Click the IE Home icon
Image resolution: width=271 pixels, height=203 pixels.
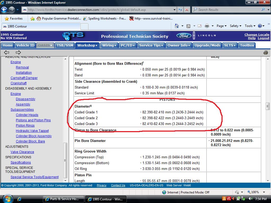point(177,26)
